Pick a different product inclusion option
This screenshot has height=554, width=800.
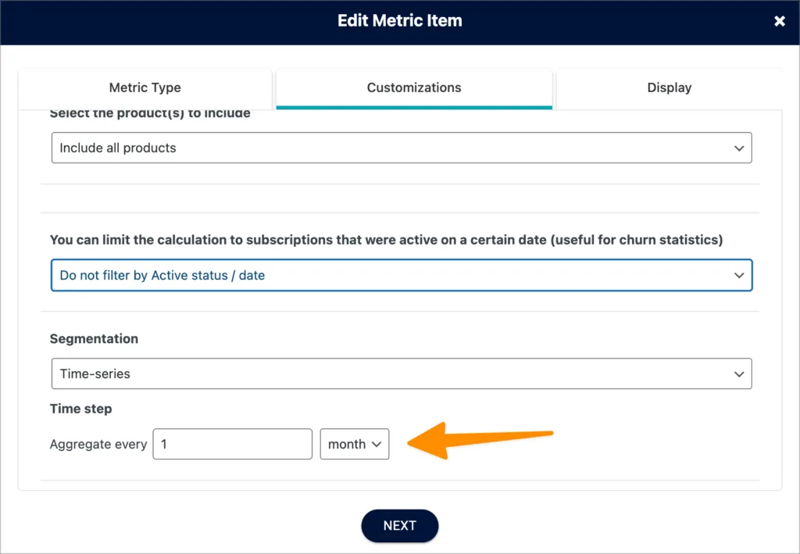click(402, 148)
